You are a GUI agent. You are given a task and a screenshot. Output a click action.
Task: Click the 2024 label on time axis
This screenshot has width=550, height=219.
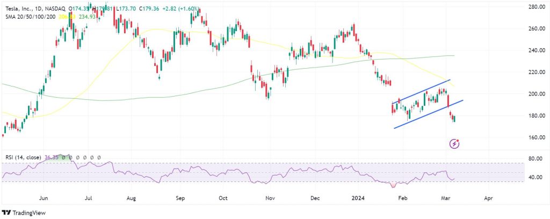359,198
